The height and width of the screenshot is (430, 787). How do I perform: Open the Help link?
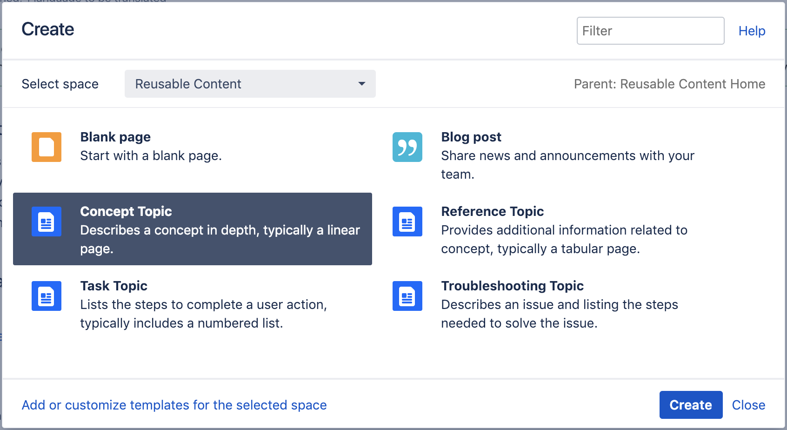coord(752,31)
